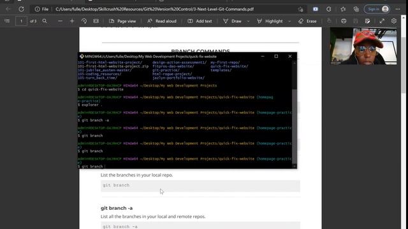Click the 'git branch' code box in the PDF

[200, 186]
